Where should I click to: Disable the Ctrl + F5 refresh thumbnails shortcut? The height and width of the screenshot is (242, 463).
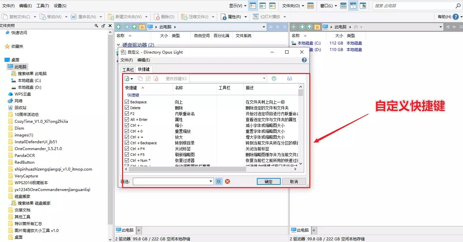click(126, 154)
